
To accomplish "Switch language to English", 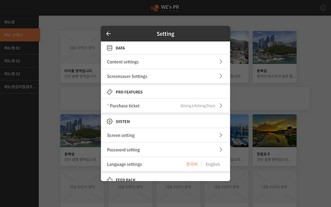I will point(212,165).
